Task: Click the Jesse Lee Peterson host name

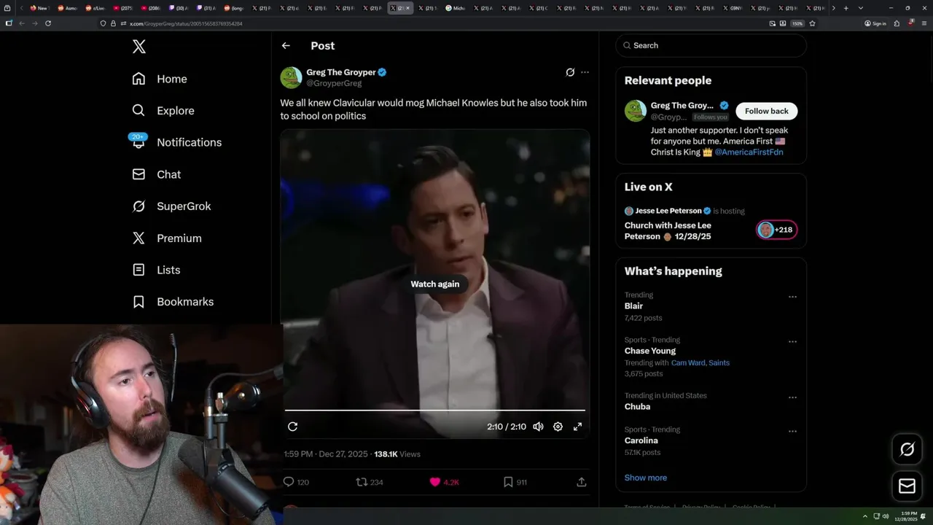Action: (x=668, y=211)
